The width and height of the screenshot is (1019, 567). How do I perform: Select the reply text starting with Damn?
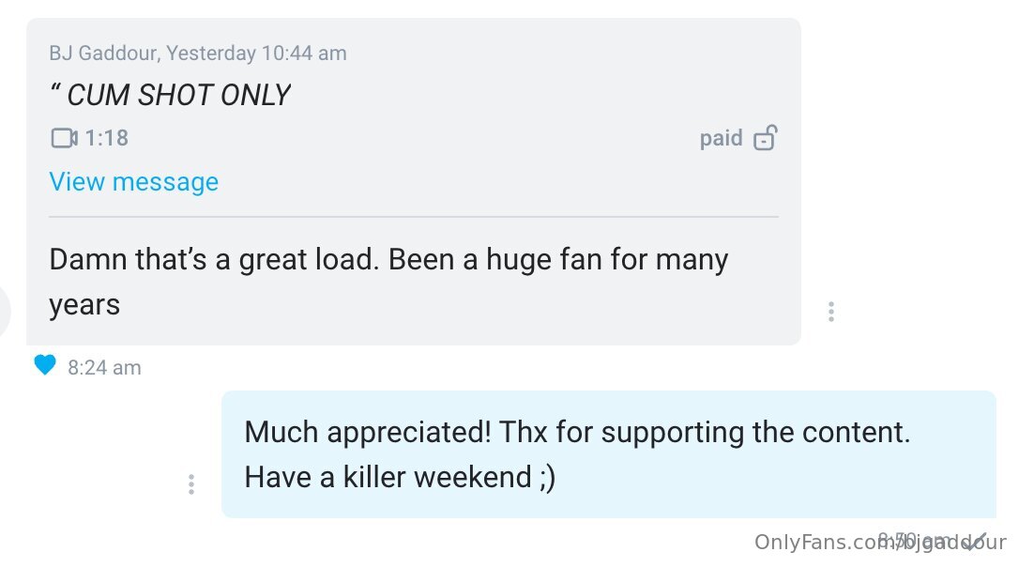point(388,282)
